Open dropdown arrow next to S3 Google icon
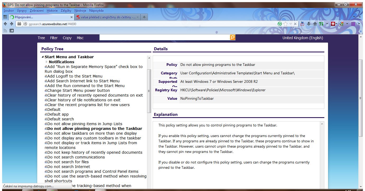This screenshot has height=191, width=365. click(347, 24)
